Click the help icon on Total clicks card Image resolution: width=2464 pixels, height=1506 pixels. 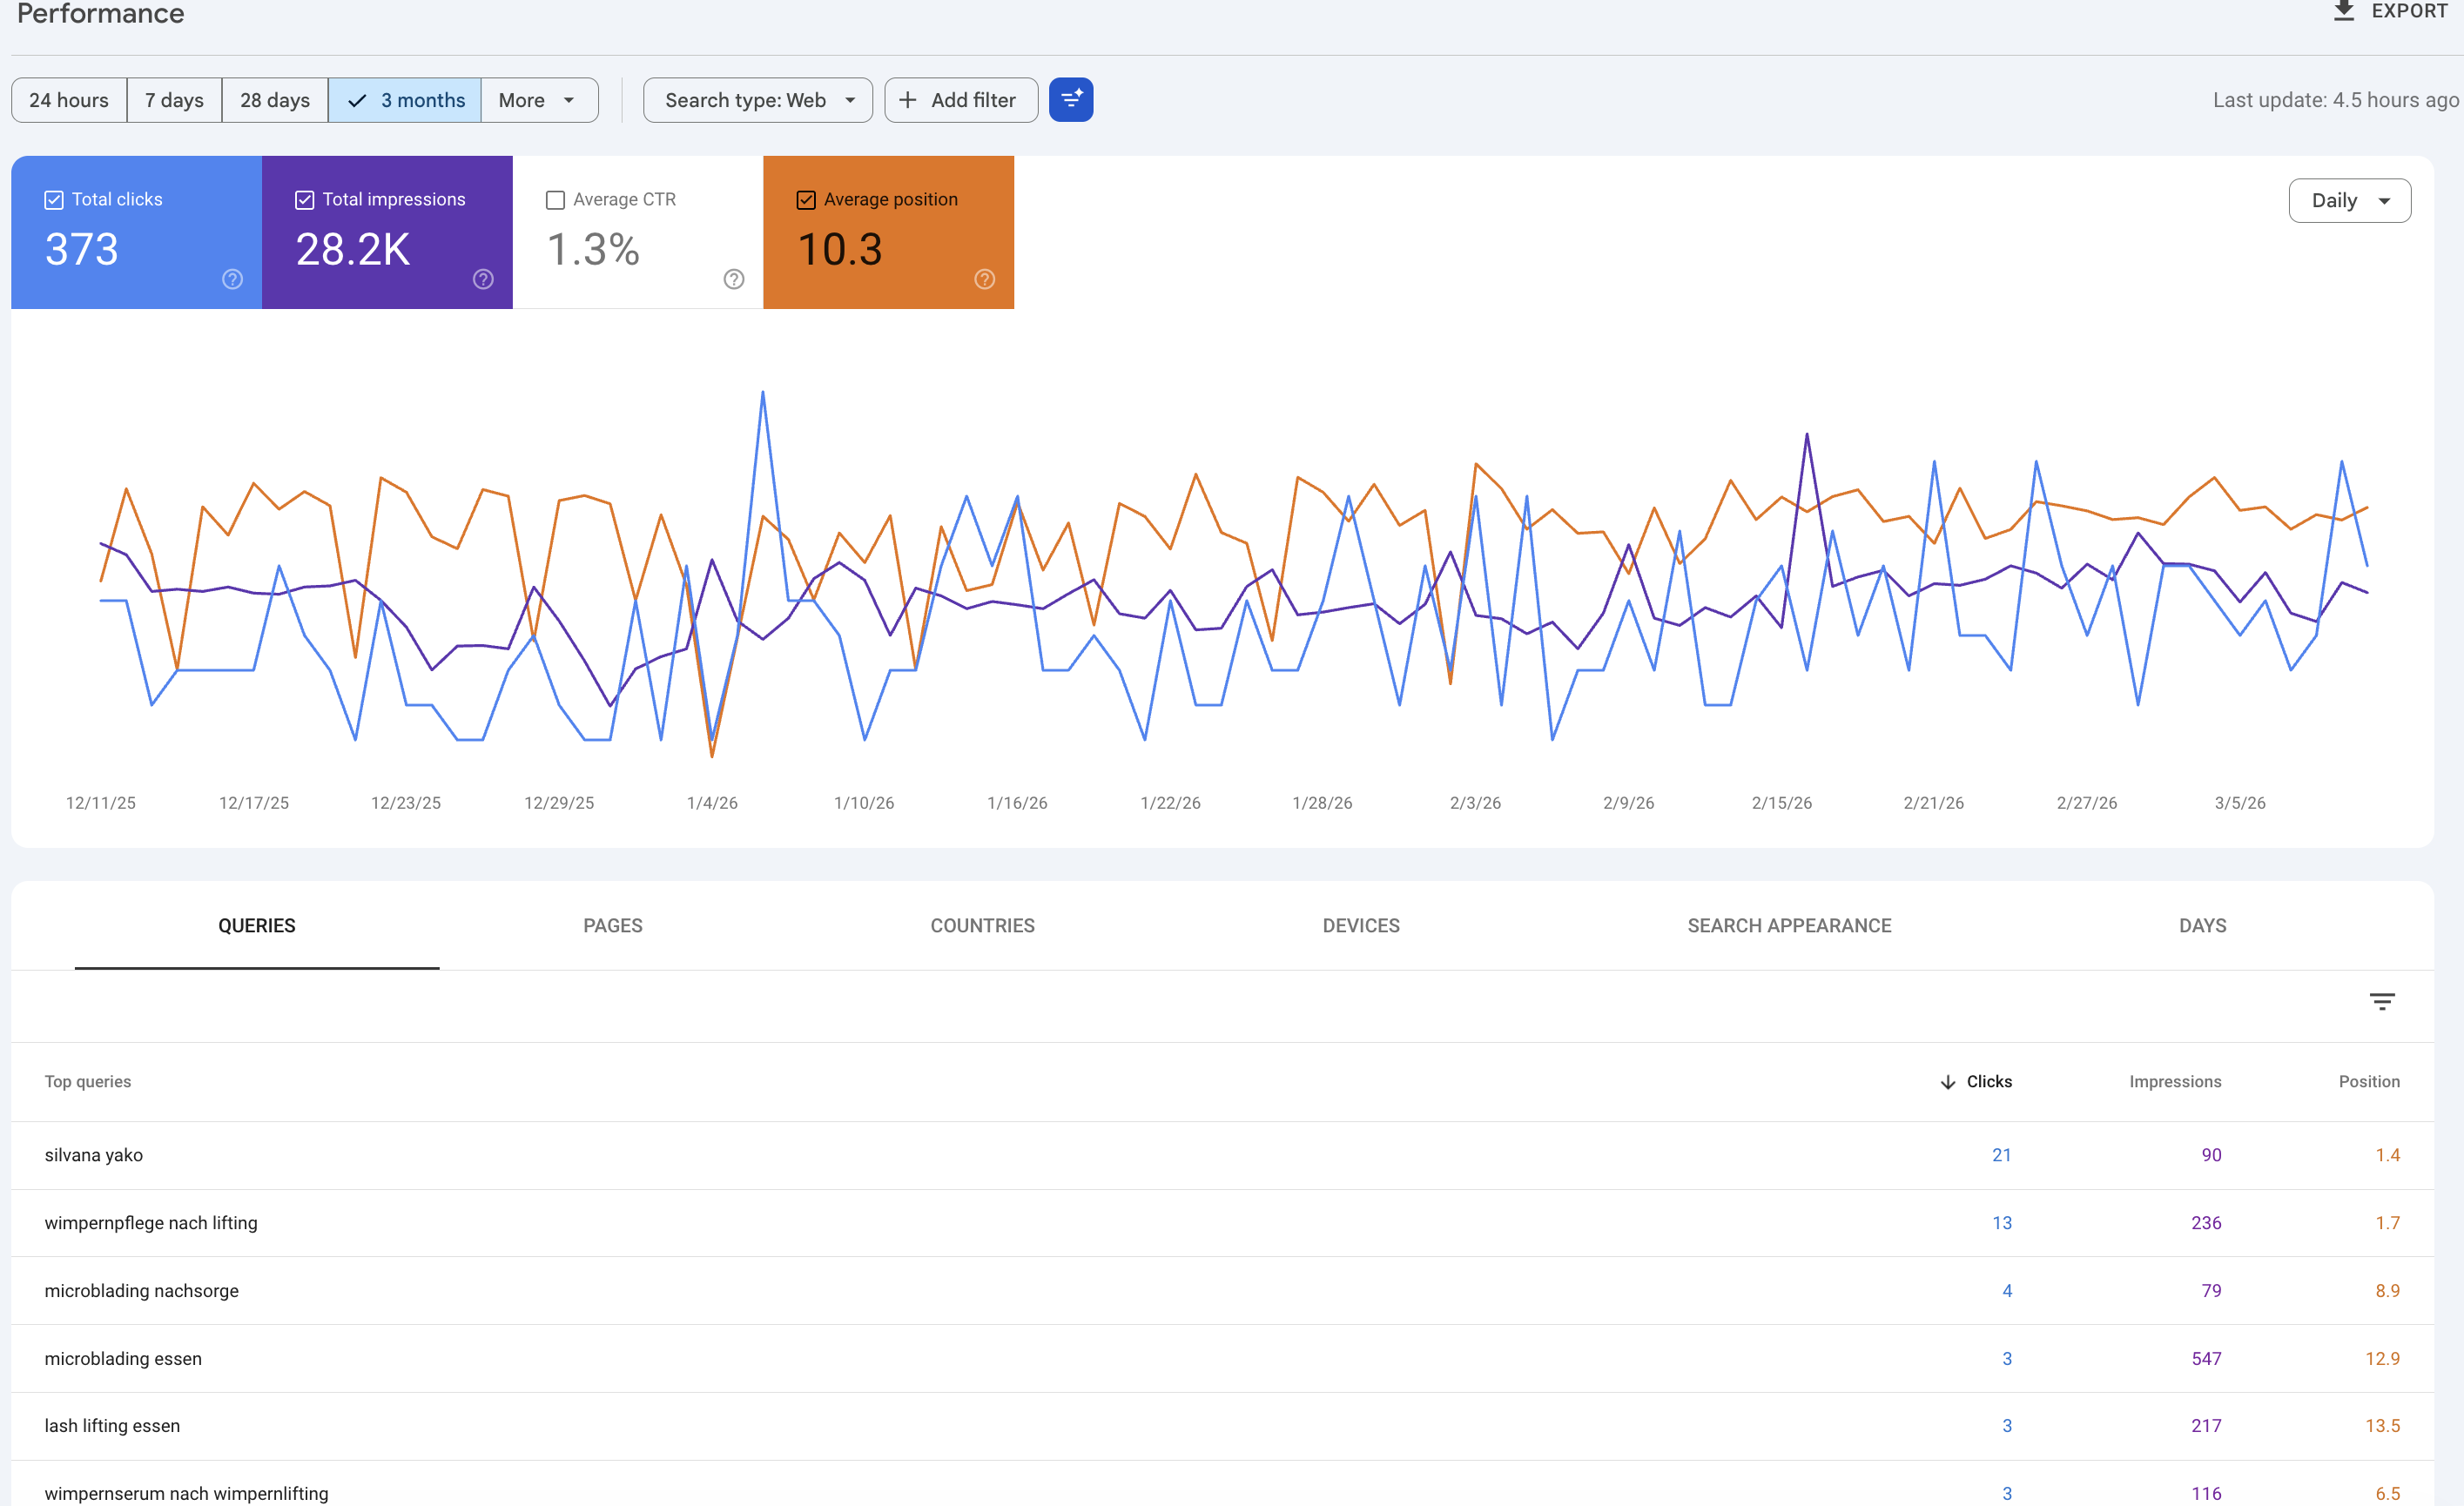click(x=232, y=280)
